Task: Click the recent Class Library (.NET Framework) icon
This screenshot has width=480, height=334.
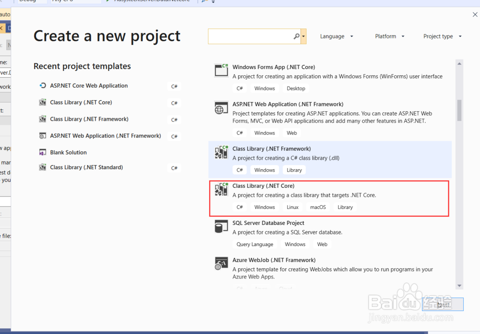Action: [x=43, y=119]
